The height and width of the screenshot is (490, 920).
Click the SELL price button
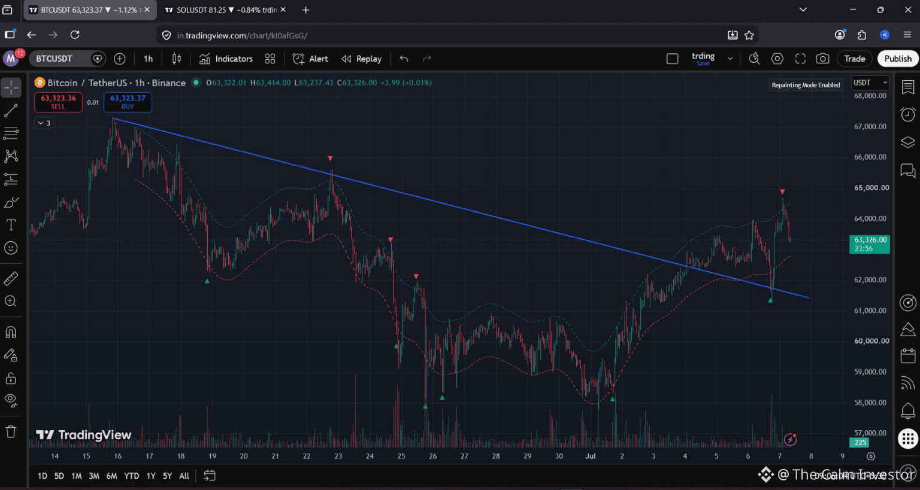pos(58,102)
